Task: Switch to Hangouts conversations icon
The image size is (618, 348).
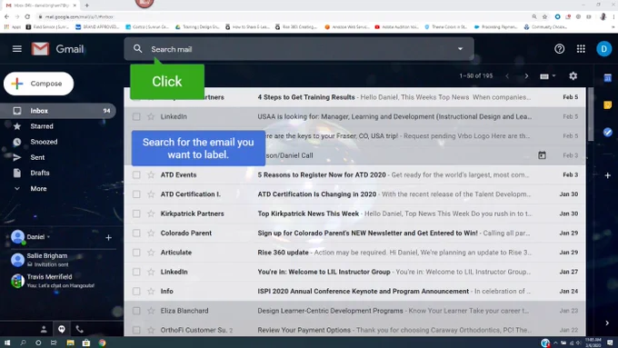Action: (62, 329)
